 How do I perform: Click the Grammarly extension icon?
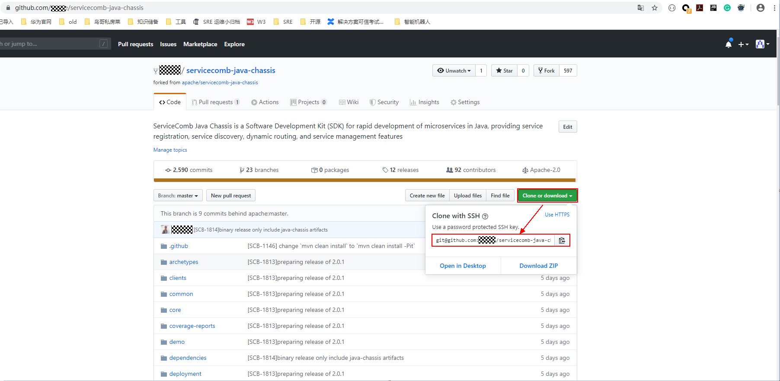coord(727,8)
